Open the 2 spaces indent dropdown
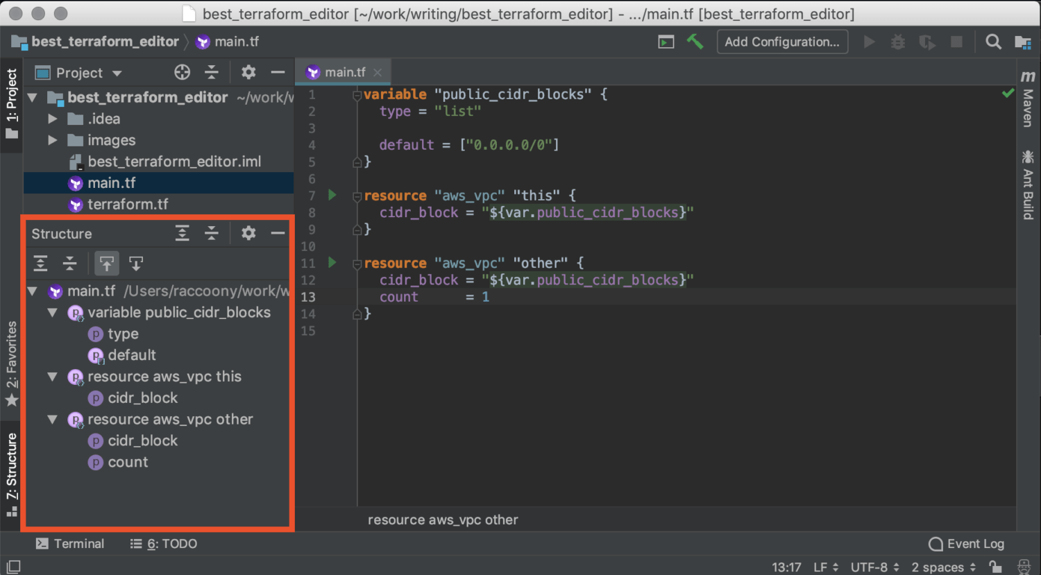Viewport: 1041px width, 575px height. [944, 567]
